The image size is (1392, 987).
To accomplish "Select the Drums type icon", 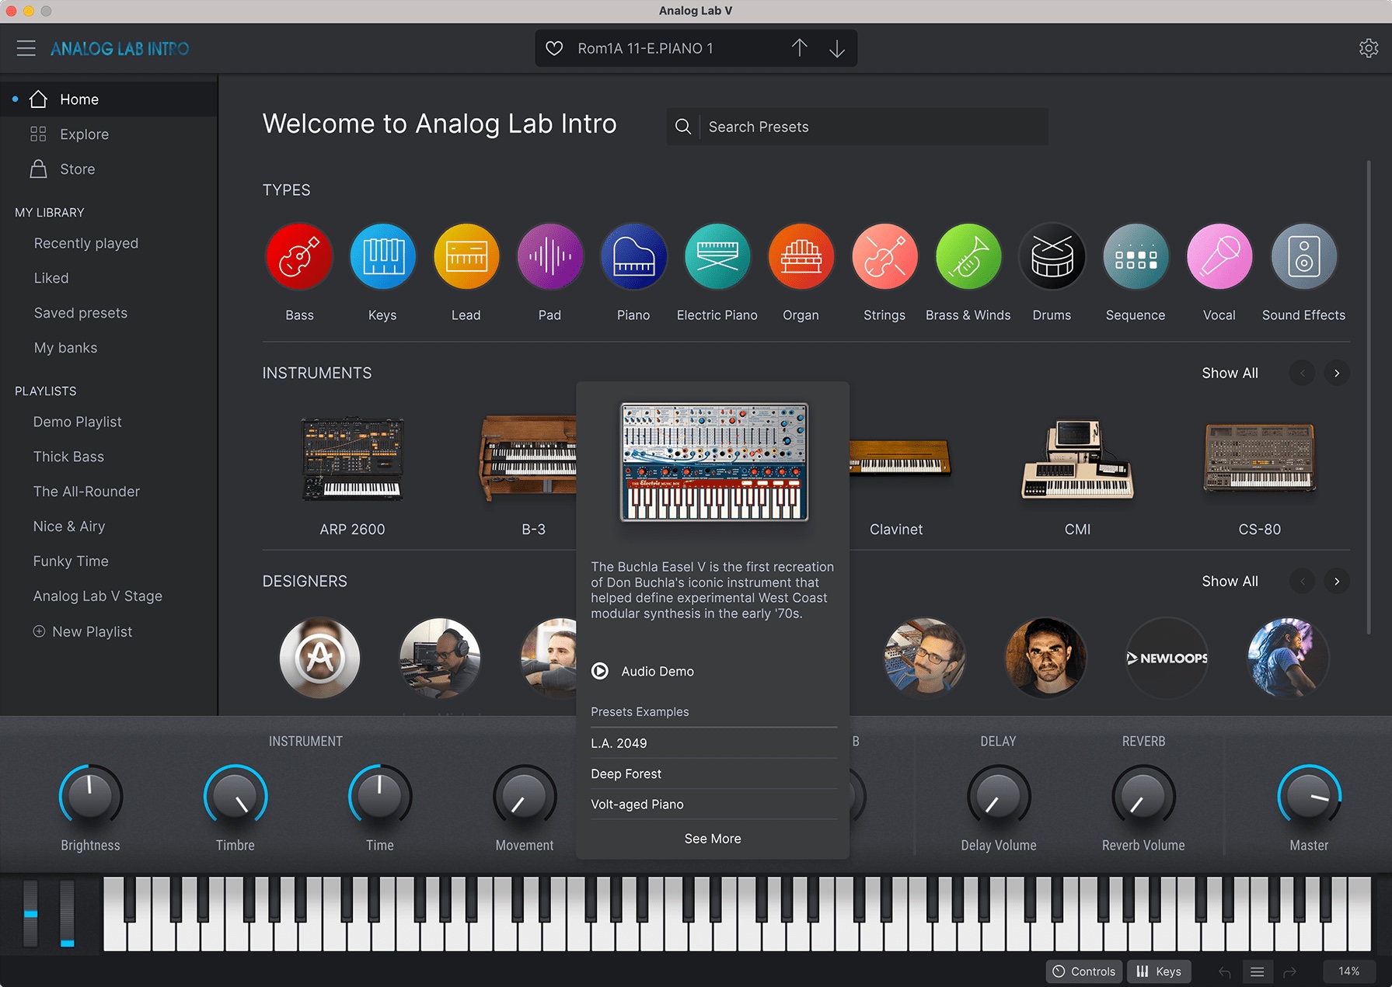I will [1052, 257].
